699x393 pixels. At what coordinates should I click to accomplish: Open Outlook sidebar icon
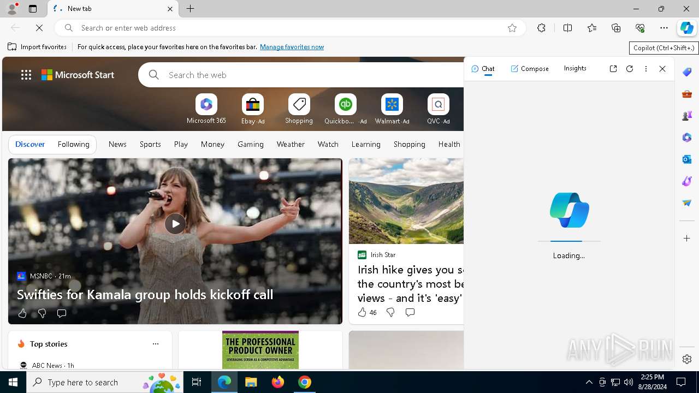pyautogui.click(x=687, y=159)
